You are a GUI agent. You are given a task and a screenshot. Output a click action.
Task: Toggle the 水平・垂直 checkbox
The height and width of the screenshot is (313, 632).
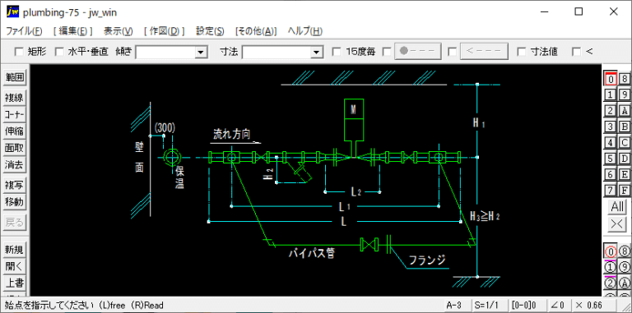pyautogui.click(x=59, y=52)
